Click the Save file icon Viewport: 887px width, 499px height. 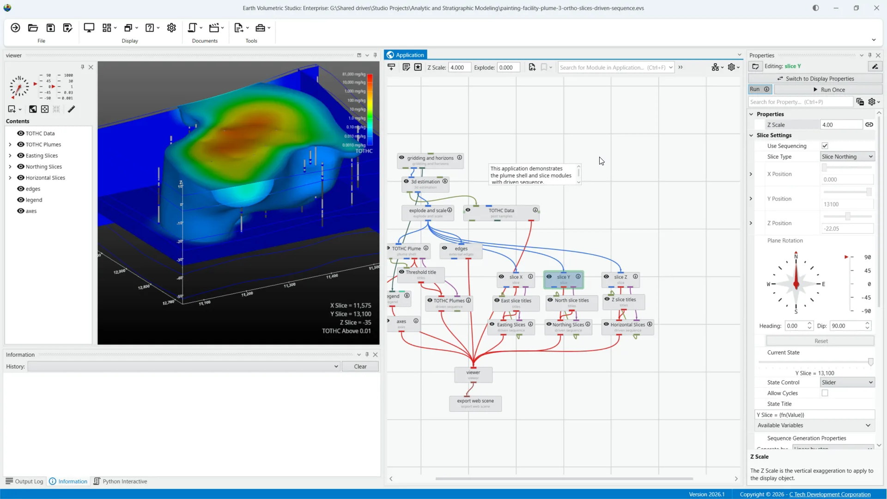pyautogui.click(x=50, y=28)
